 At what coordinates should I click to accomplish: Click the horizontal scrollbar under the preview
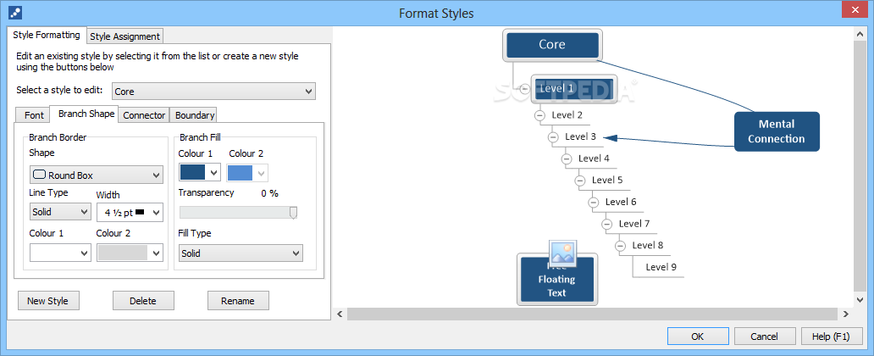593,314
